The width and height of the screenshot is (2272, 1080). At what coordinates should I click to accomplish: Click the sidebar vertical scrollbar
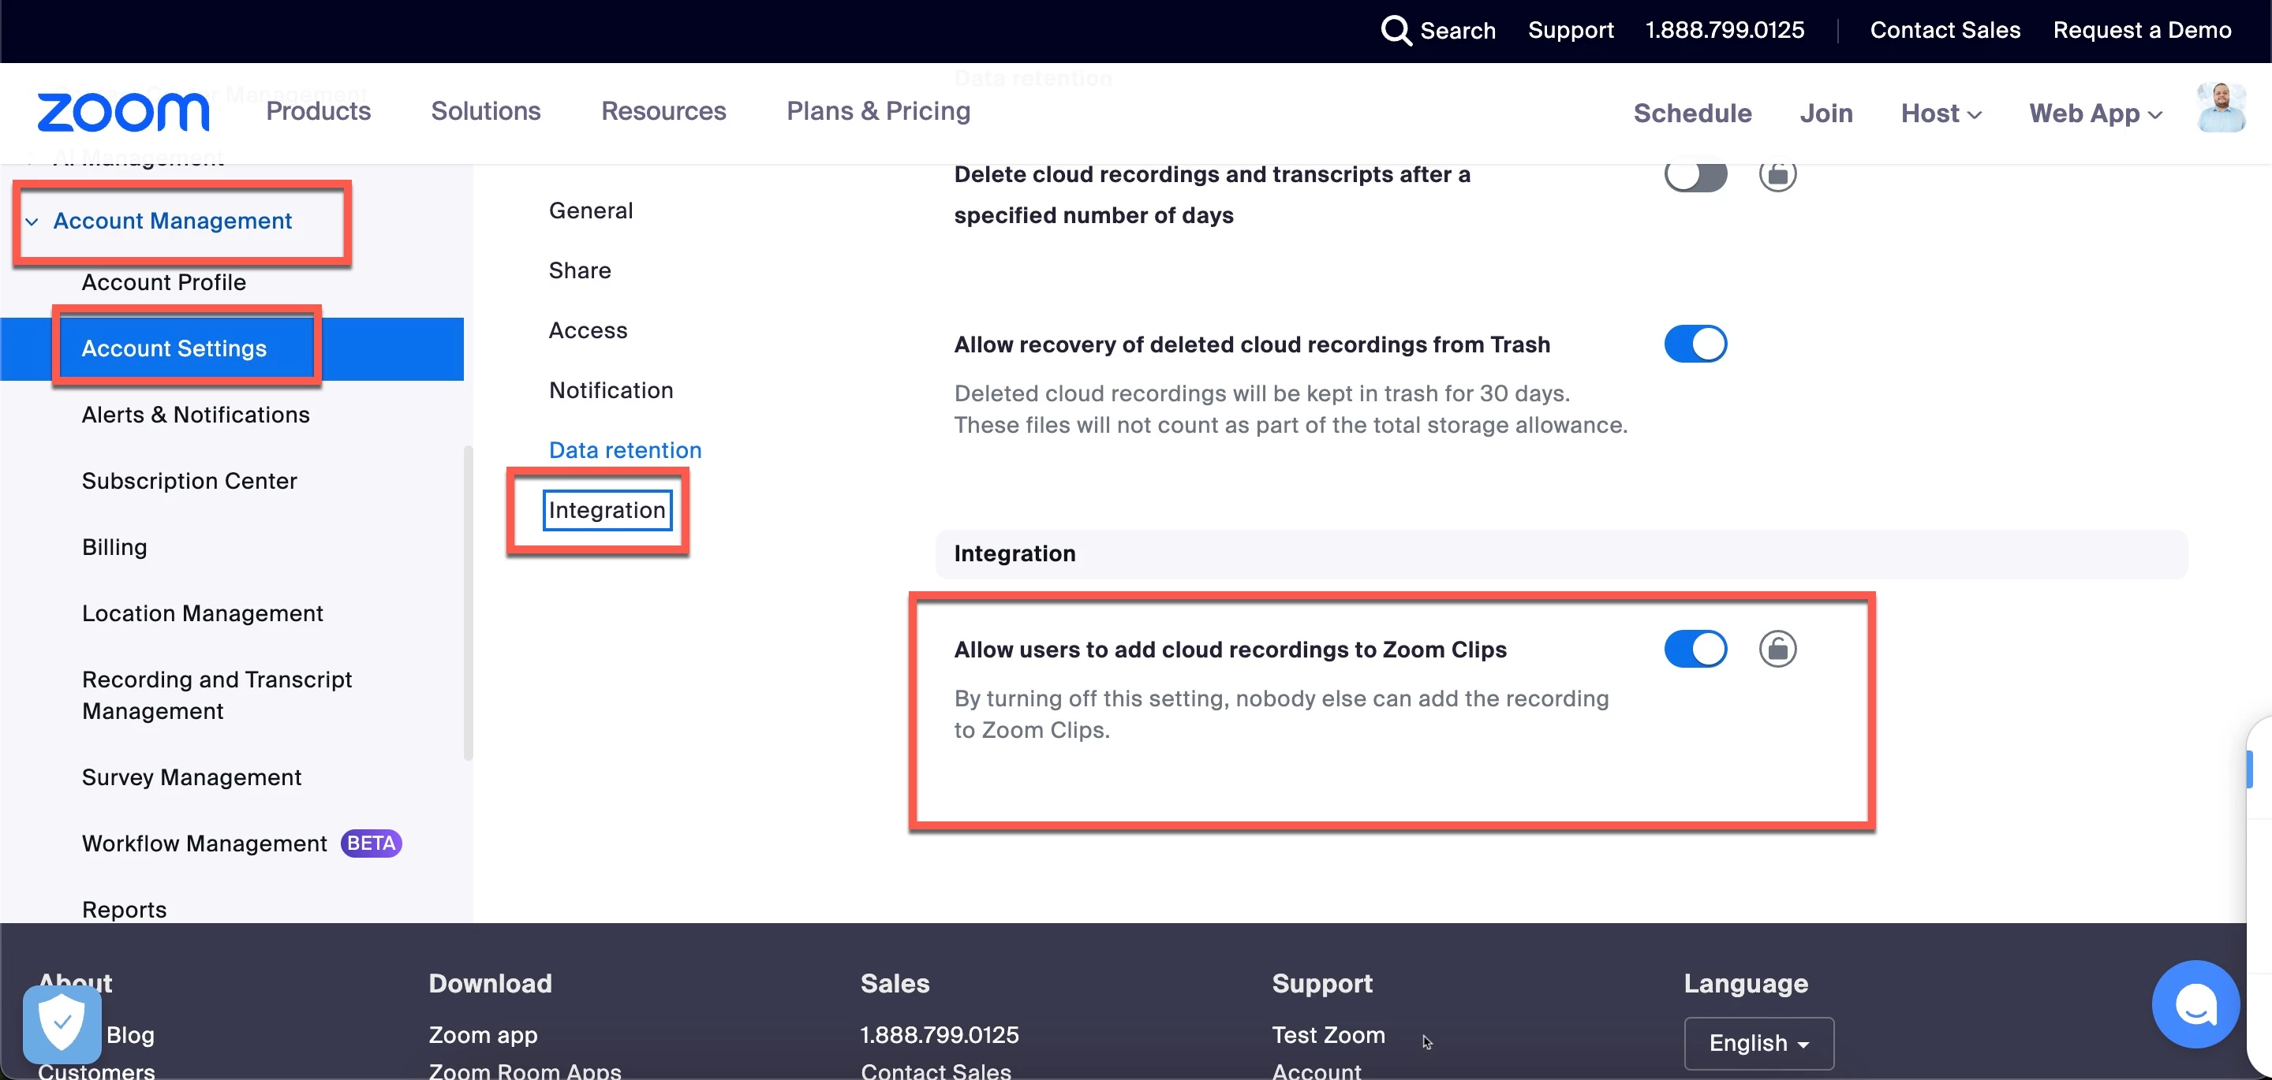pos(468,602)
